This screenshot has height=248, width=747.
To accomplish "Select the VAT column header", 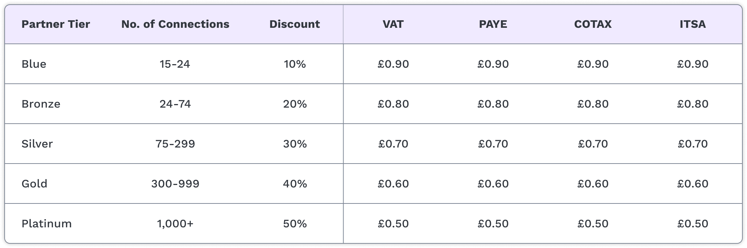I will (x=393, y=24).
